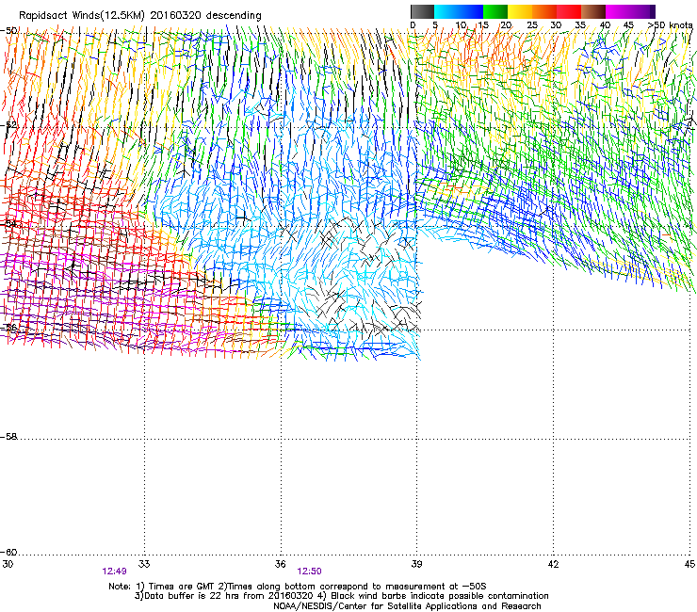Click the 'Data buffer is 22 hrs' note line
Viewport: 697px width, 612px height.
tap(341, 596)
